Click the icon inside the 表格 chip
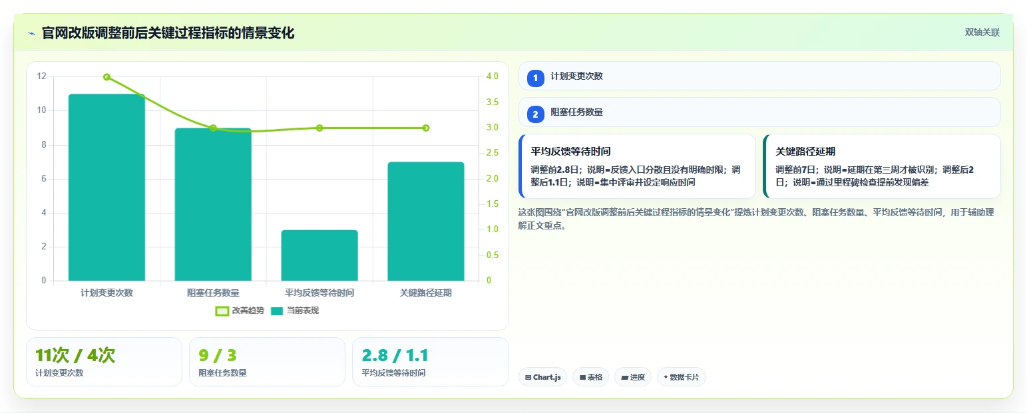The height and width of the screenshot is (413, 1027). (x=582, y=377)
